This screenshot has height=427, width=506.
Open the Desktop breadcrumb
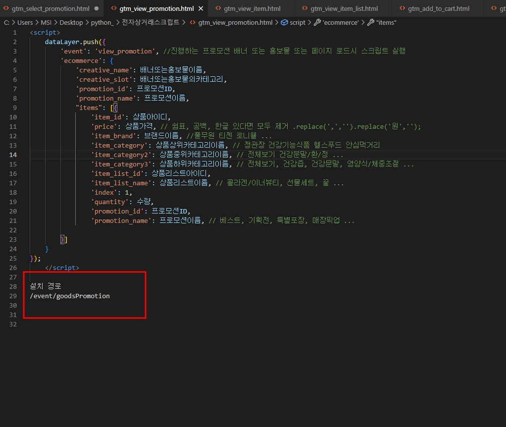(x=71, y=23)
